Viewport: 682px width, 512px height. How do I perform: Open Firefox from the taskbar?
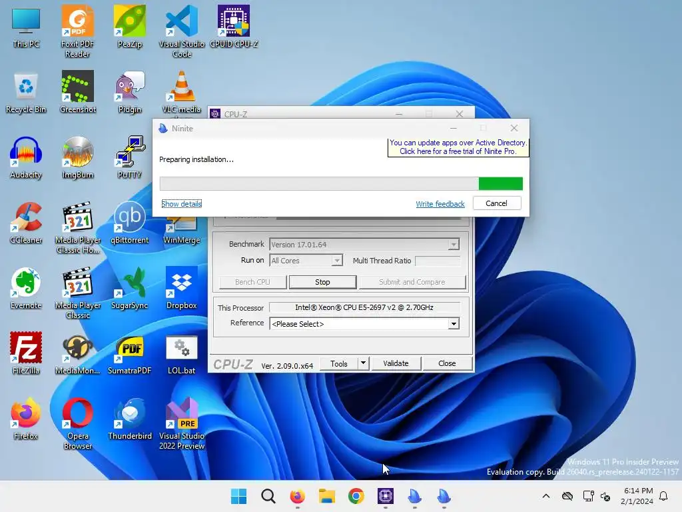coord(298,496)
